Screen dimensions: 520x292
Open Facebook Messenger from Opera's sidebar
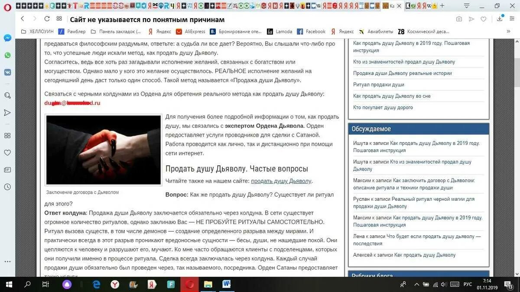point(7,38)
